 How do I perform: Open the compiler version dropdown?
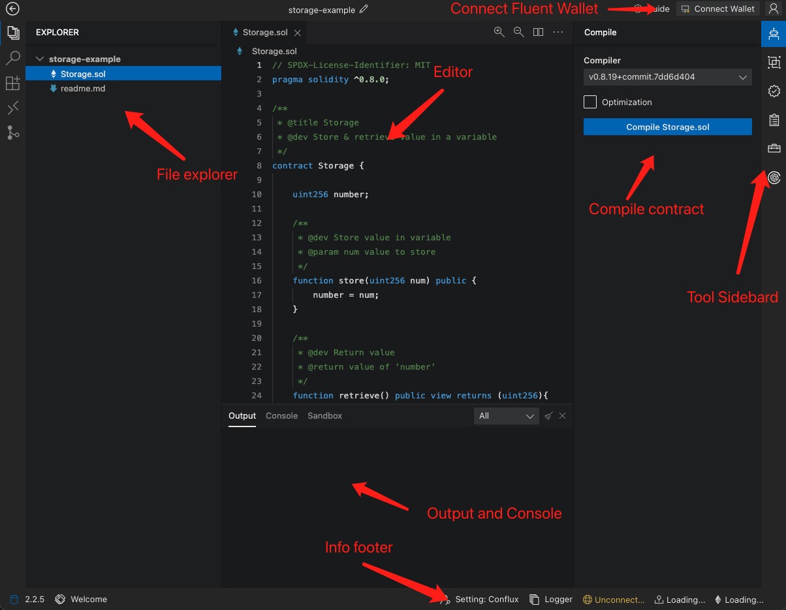pos(667,77)
